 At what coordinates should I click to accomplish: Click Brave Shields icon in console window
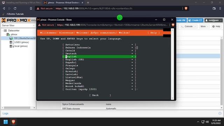173,25
